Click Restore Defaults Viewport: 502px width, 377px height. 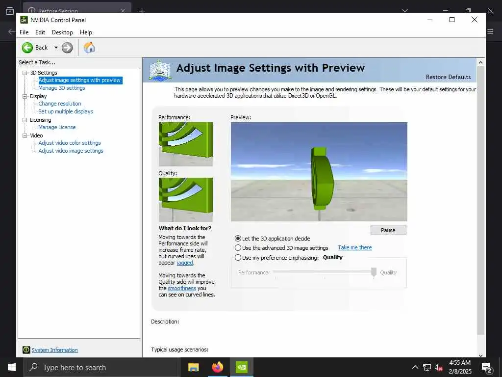tap(448, 77)
